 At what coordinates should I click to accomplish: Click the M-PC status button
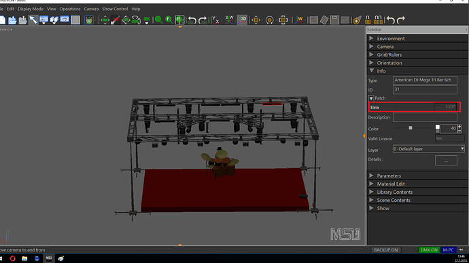tap(448, 250)
